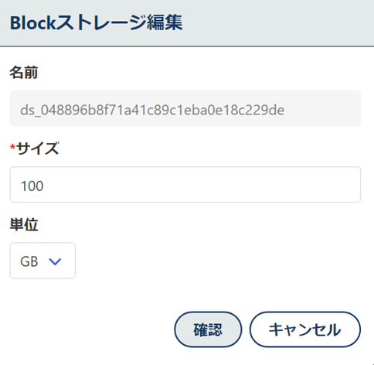Image resolution: width=374 pixels, height=365 pixels.
Task: Focus the サイズ input field showing 100
Action: pyautogui.click(x=185, y=185)
